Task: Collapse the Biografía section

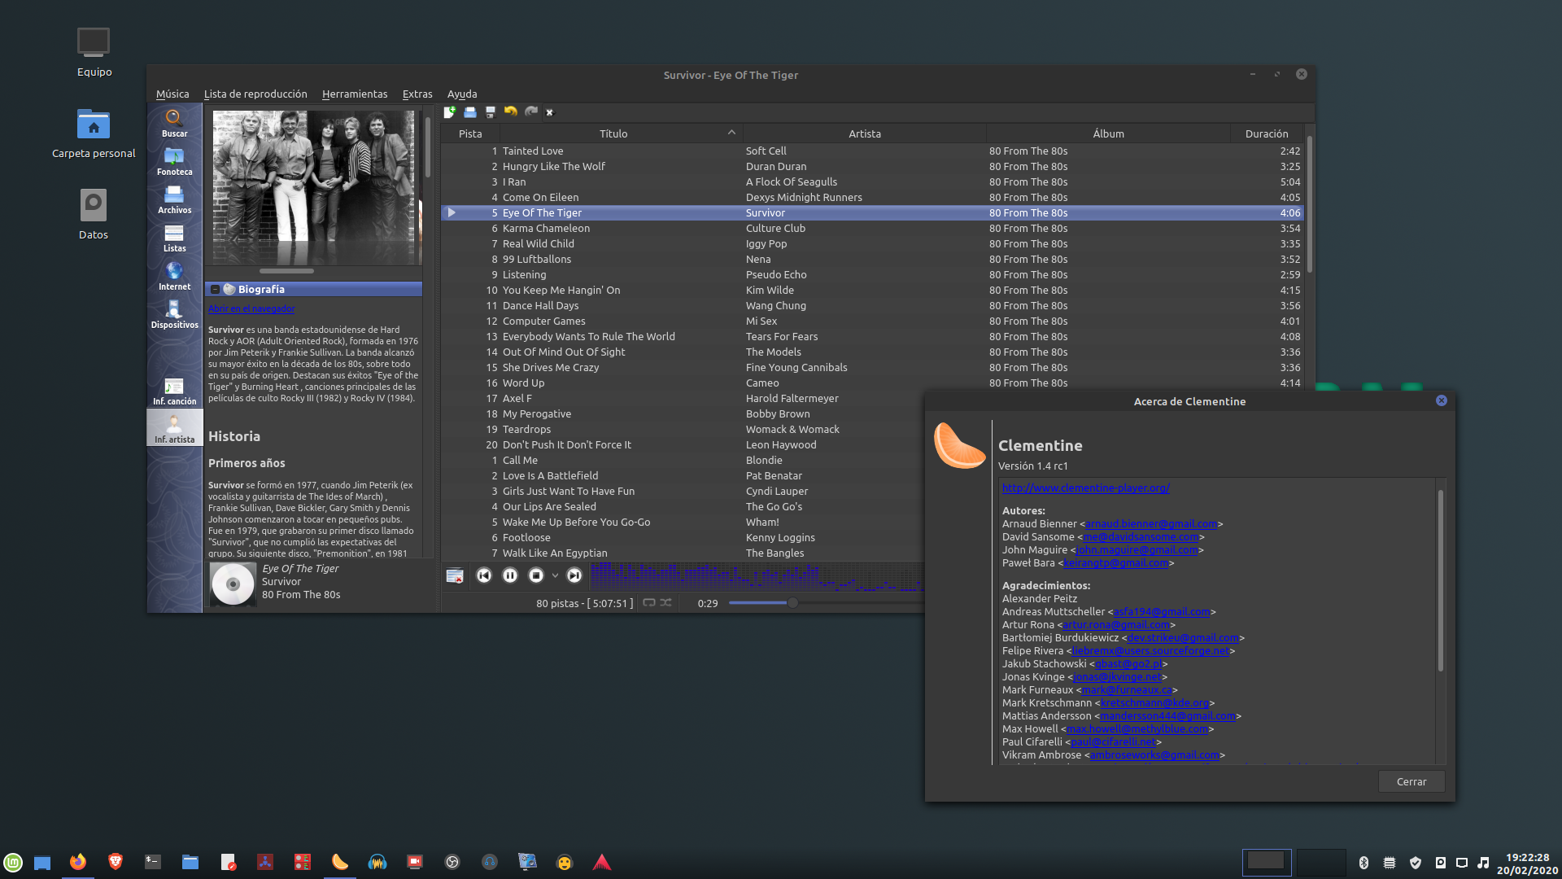Action: tap(215, 290)
